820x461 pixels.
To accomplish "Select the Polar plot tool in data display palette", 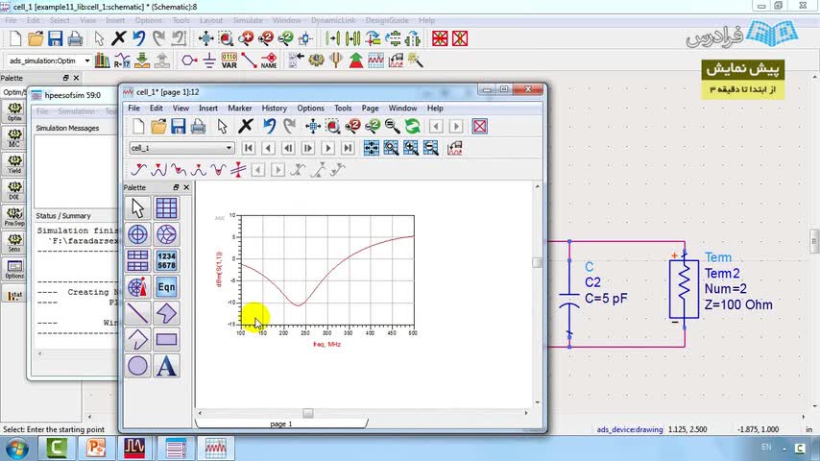I will (x=137, y=234).
